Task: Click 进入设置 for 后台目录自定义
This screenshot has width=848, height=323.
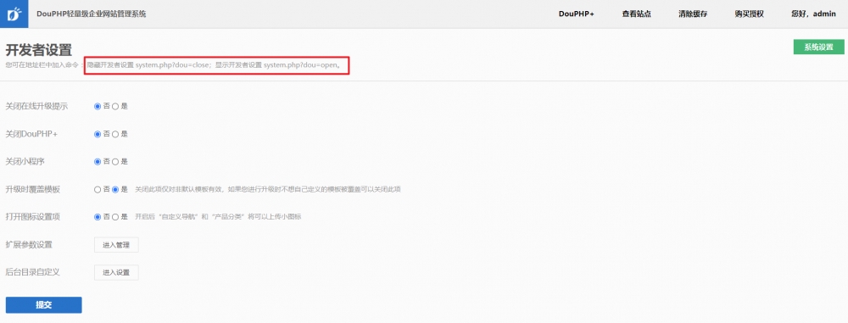Action: click(116, 272)
